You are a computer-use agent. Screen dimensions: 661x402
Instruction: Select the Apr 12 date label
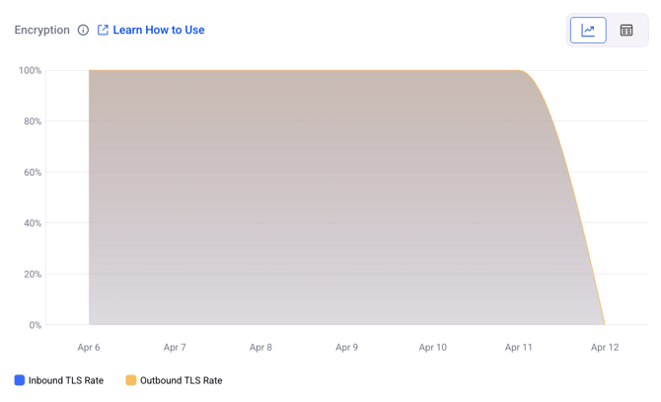point(605,348)
